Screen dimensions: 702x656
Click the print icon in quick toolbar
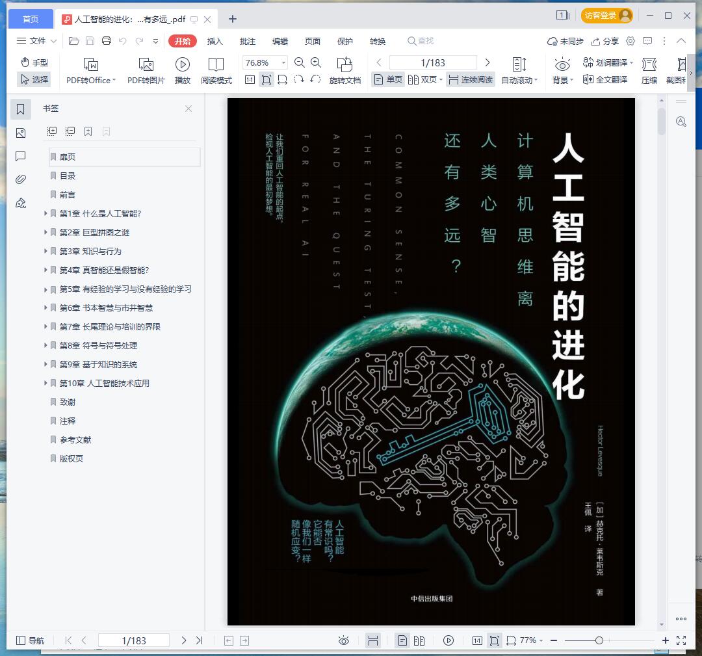107,41
